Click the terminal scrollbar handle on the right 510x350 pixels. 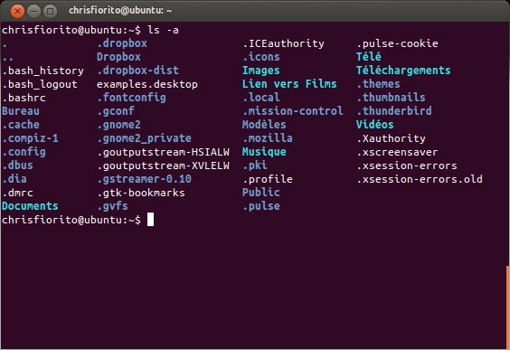tap(507, 307)
